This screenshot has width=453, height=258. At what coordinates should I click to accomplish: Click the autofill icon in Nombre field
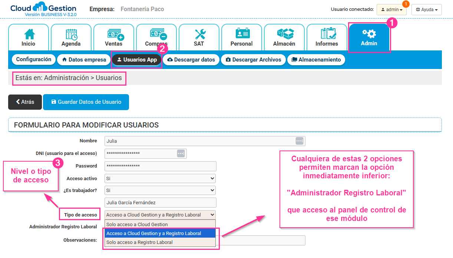coord(299,141)
